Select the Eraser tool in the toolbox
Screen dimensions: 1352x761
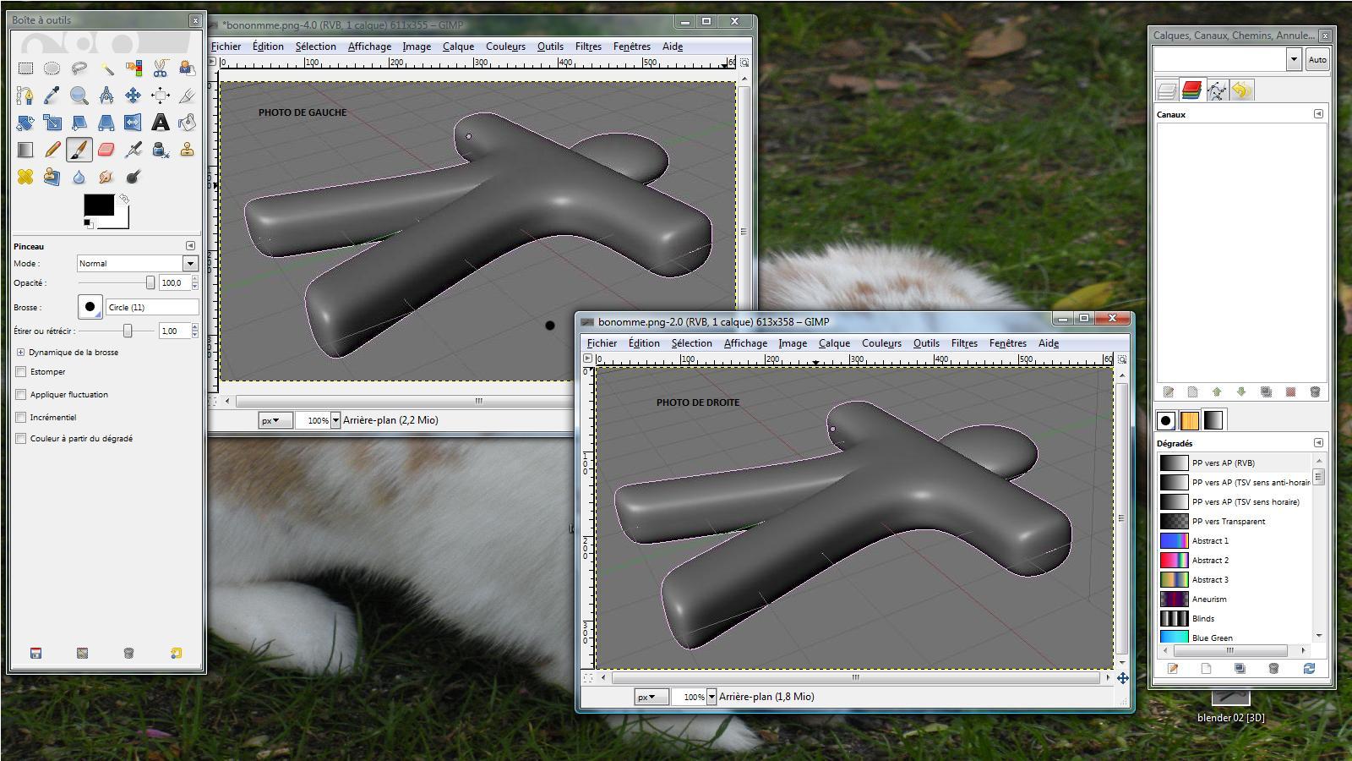106,150
